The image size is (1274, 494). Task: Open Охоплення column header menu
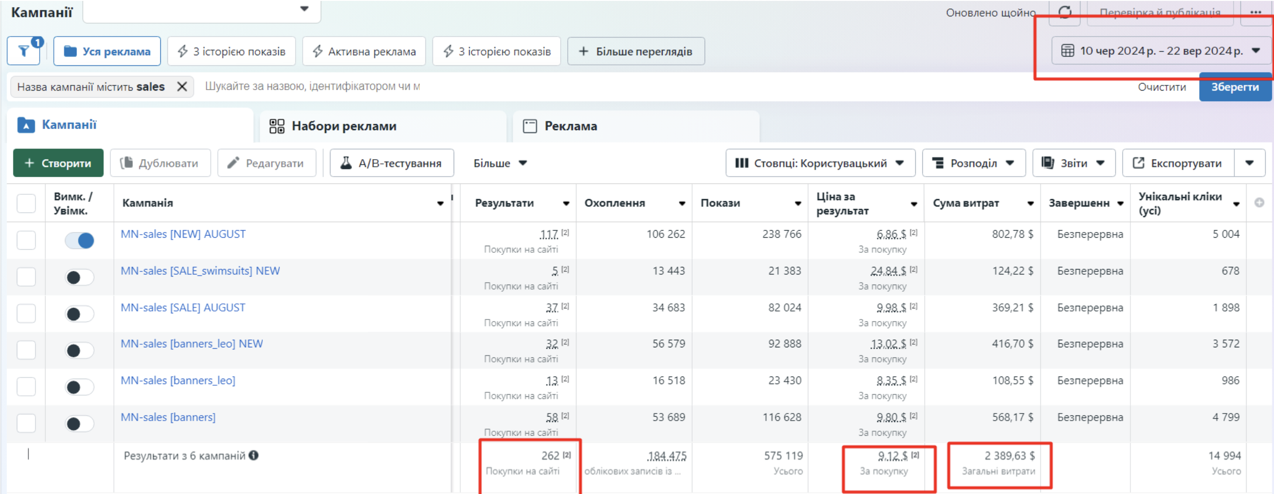682,203
